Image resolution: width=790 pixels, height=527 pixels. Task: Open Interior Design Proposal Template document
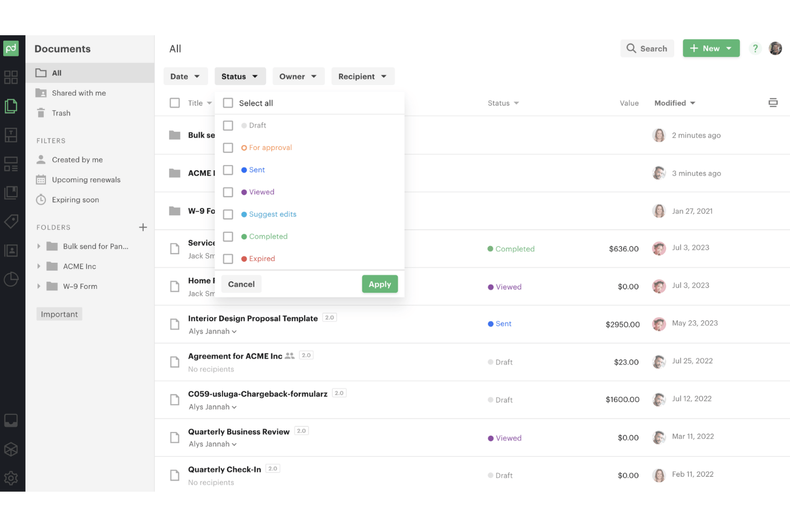[x=253, y=319]
